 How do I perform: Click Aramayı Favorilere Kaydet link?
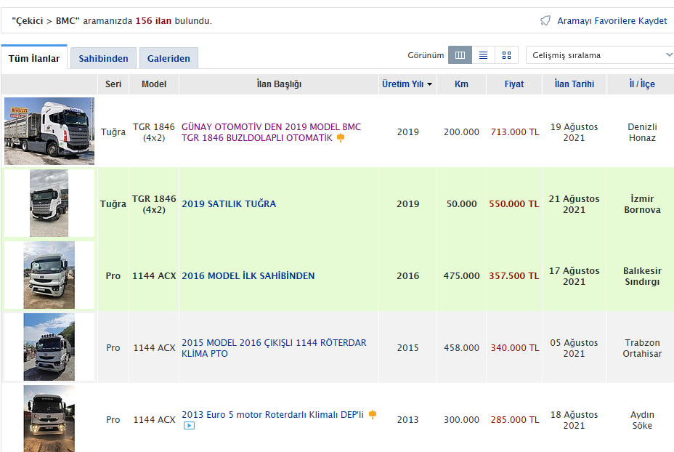[612, 20]
